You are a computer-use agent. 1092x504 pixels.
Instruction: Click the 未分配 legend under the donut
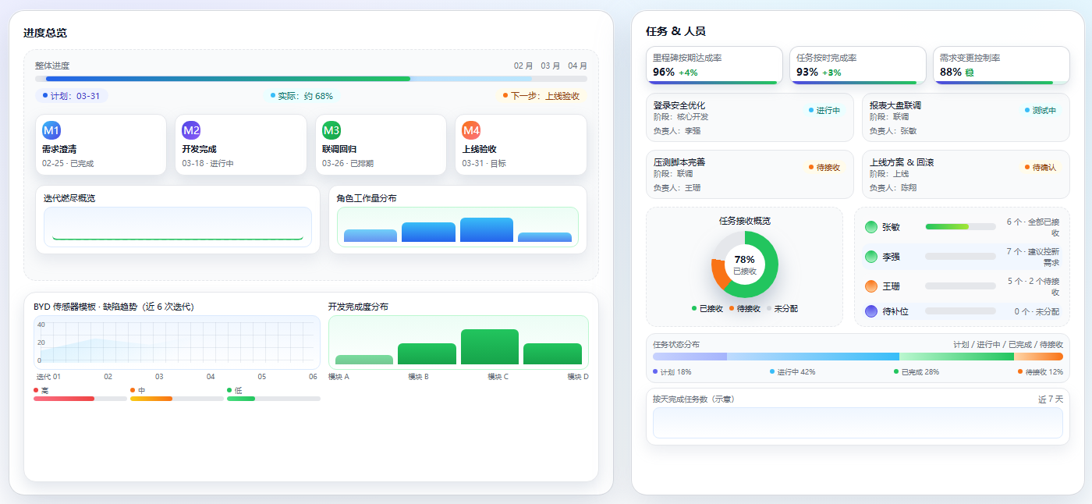pos(782,309)
